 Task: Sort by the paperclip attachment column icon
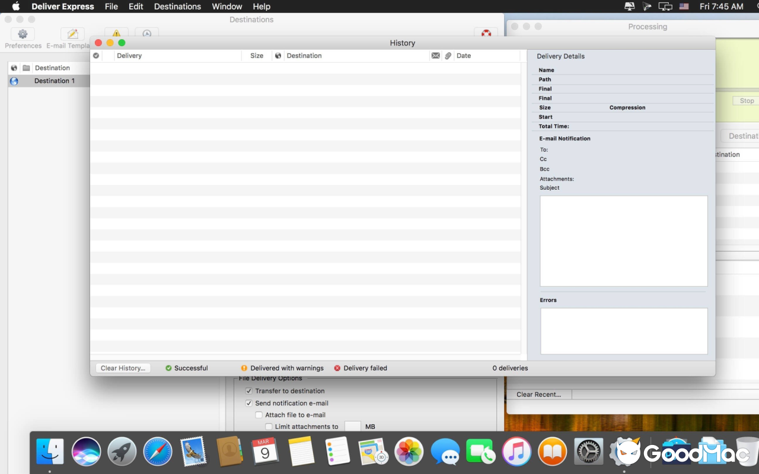tap(448, 56)
